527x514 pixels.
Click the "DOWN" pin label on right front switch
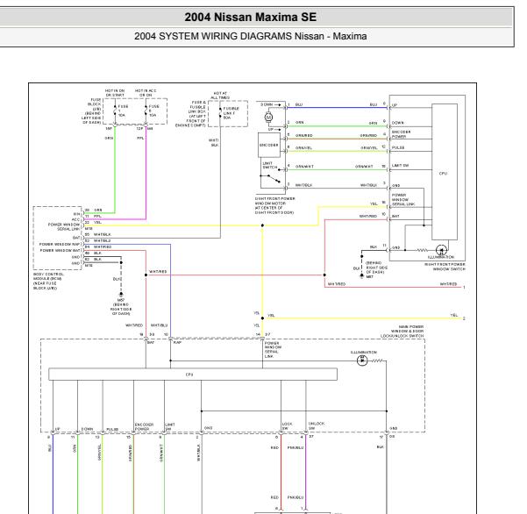[x=397, y=123]
